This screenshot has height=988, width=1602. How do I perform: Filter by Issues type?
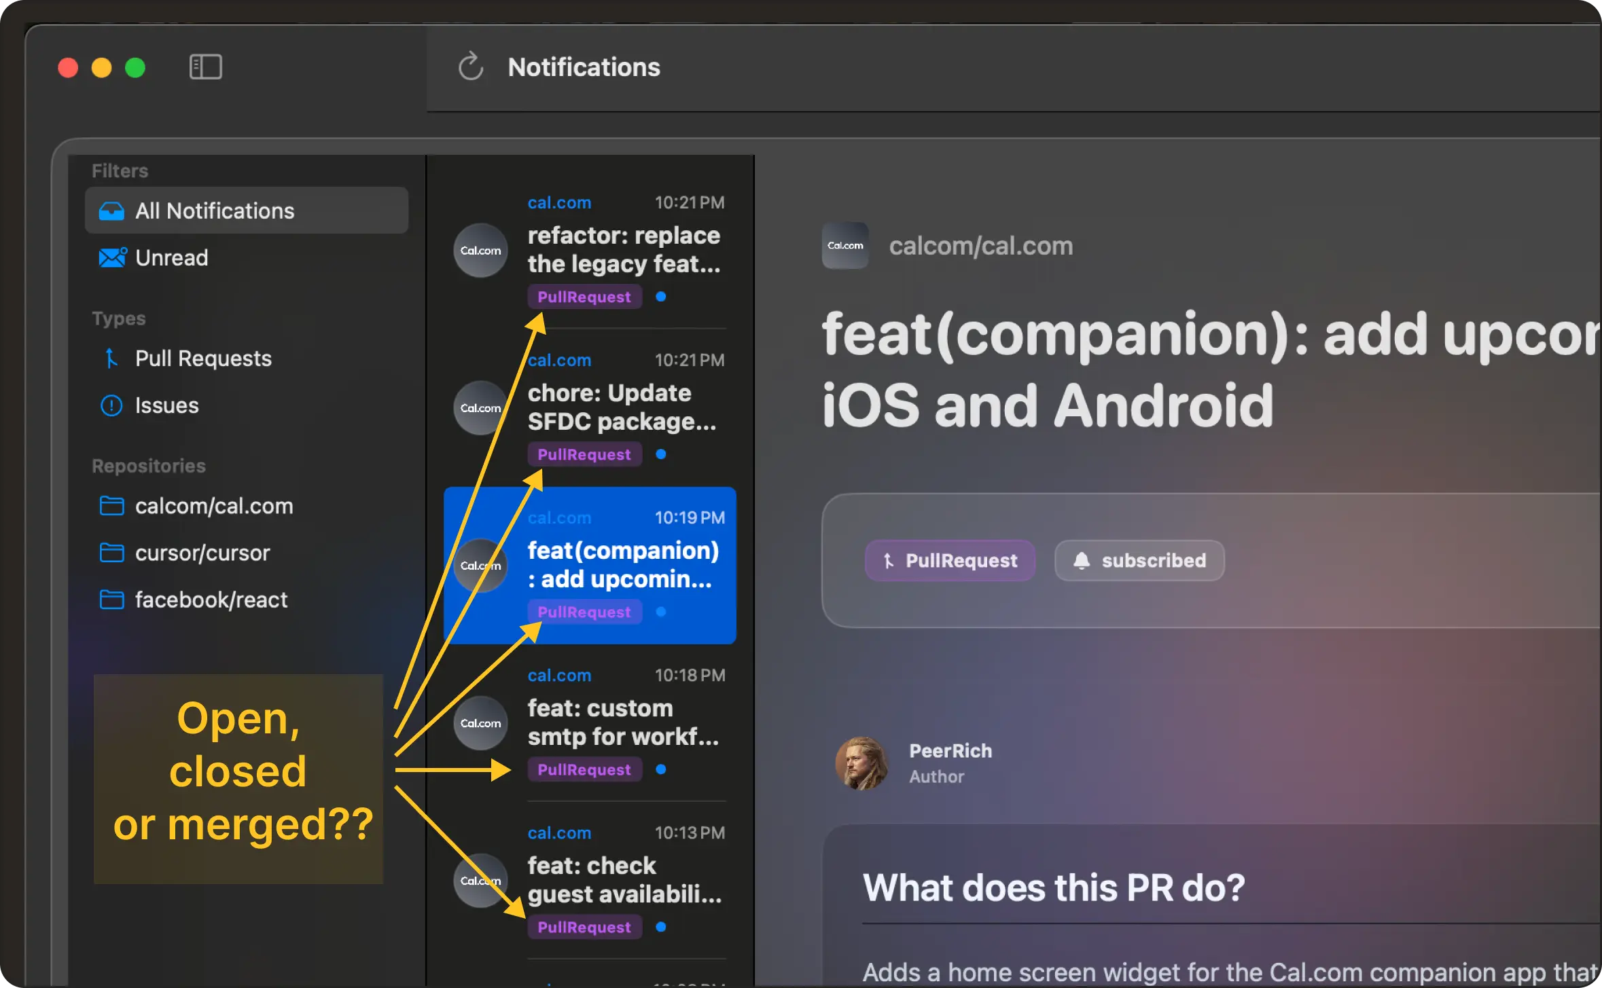(x=166, y=405)
